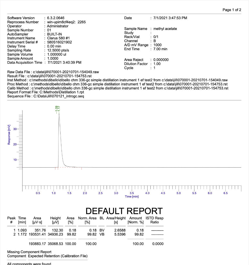Click peak 1 retention time 1.093
249x265 pixels.
click(x=22, y=230)
